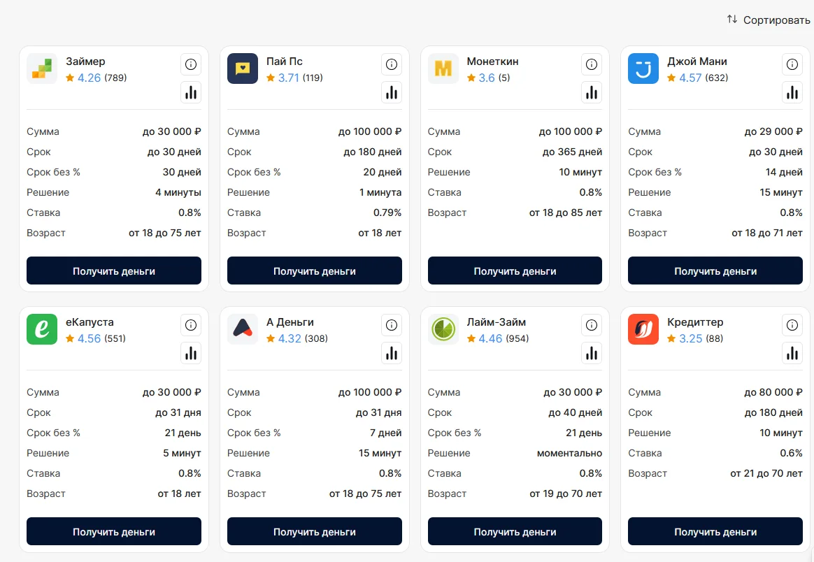Click the value от 21 до 70 лет
The image size is (814, 562).
tap(766, 473)
